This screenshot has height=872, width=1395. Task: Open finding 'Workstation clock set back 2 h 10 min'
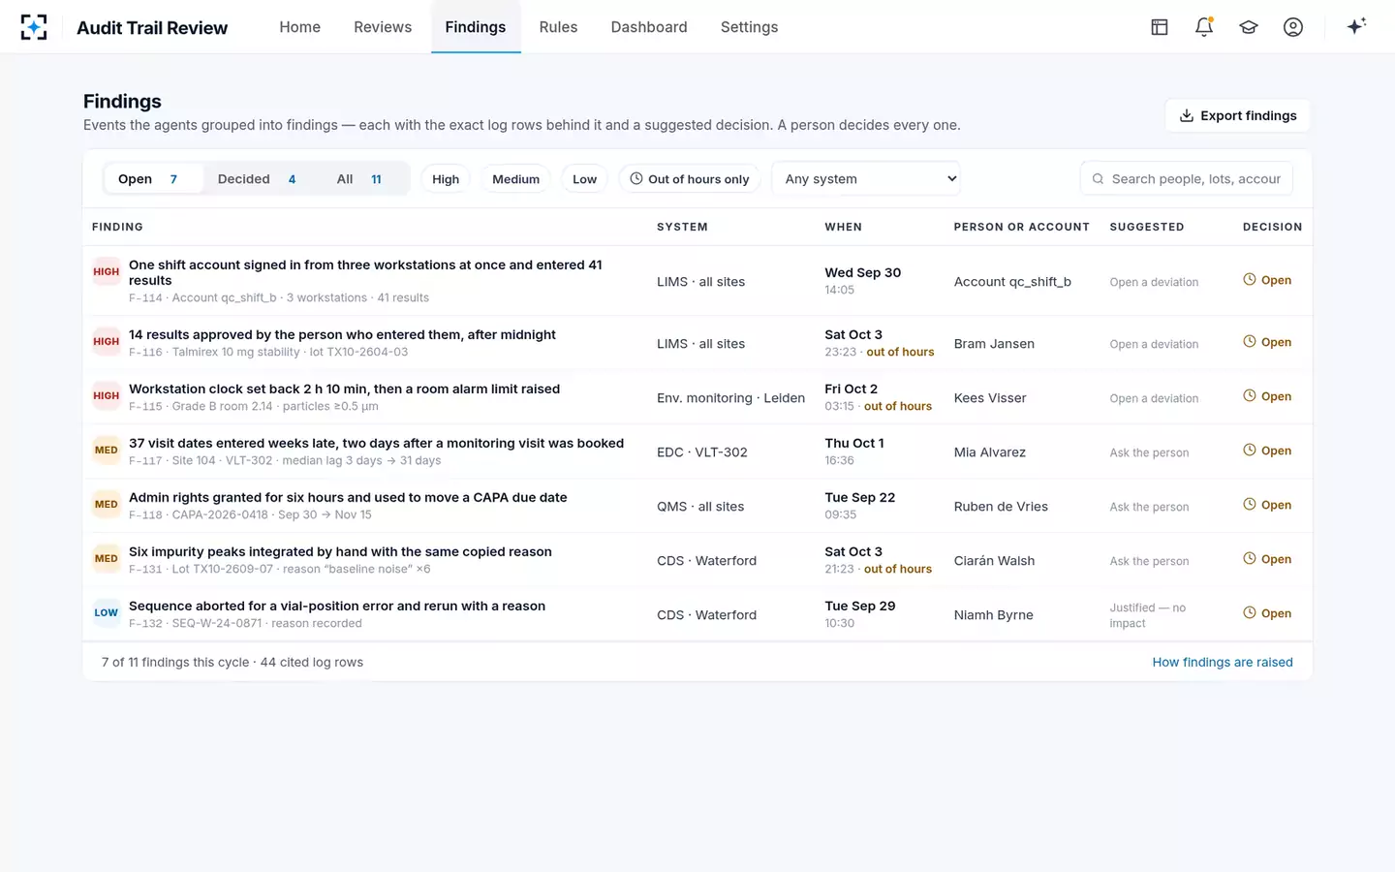click(x=344, y=389)
